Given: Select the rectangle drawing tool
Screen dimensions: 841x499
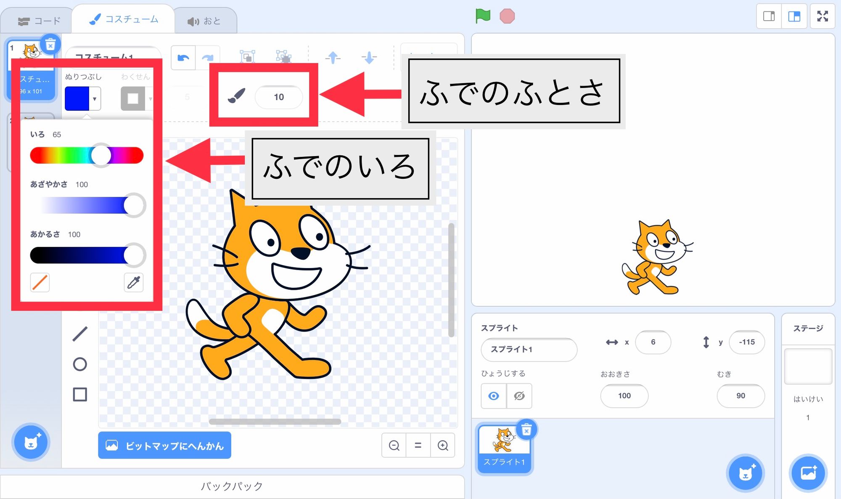Looking at the screenshot, I should click(x=80, y=395).
